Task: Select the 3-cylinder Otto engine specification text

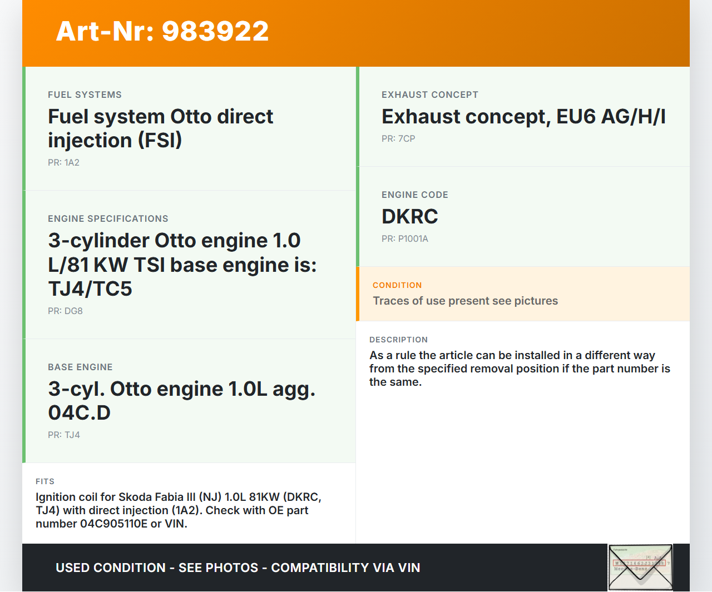Action: [182, 265]
